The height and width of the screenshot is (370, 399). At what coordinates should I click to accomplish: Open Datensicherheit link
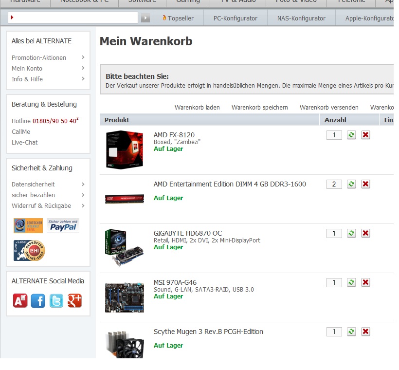[33, 184]
